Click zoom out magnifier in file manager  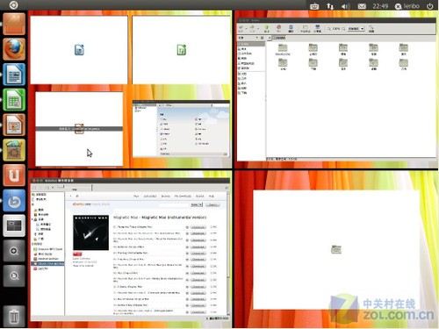[x=329, y=29]
